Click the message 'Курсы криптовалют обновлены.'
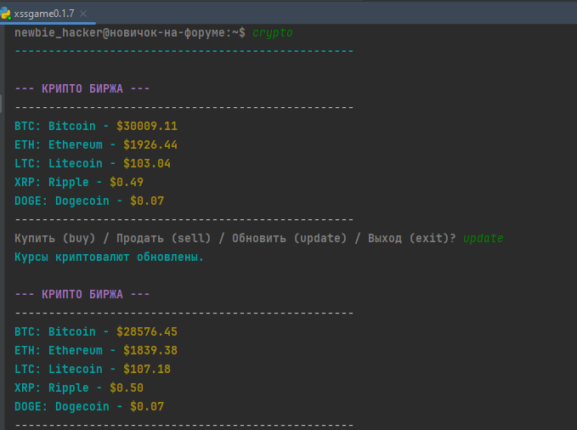The image size is (577, 430). pyautogui.click(x=109, y=257)
